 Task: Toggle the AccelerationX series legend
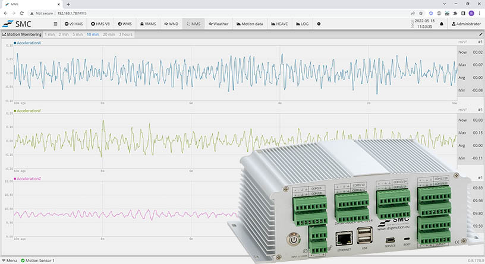(x=27, y=43)
